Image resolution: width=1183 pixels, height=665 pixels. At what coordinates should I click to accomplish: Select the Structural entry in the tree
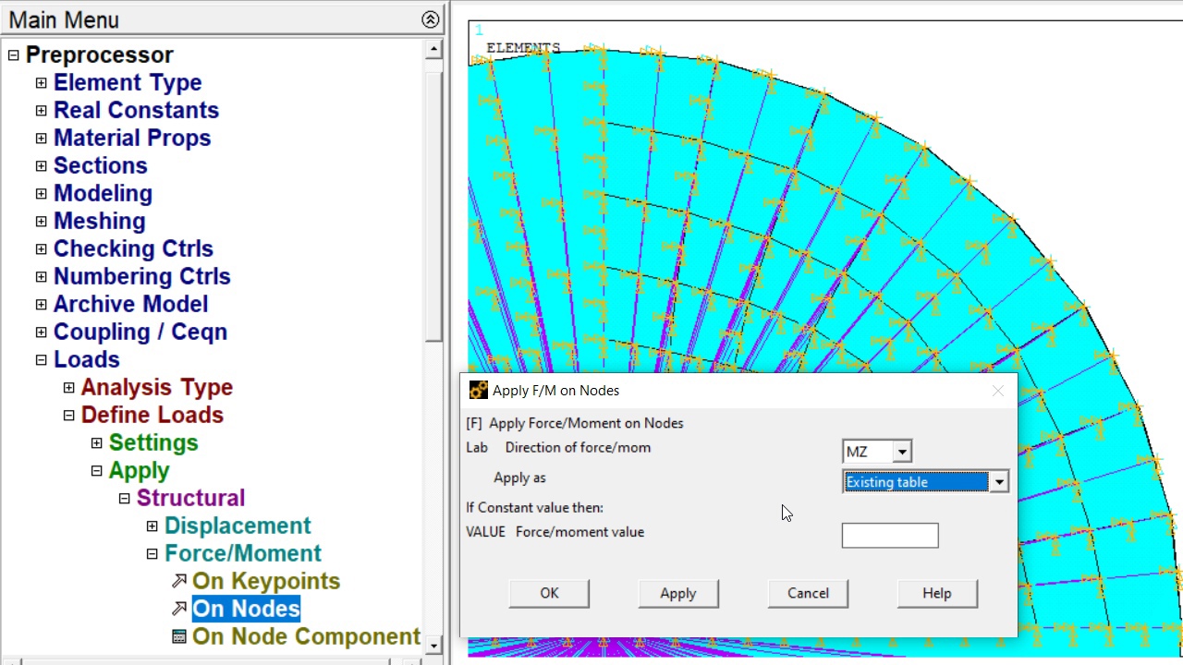(x=190, y=499)
